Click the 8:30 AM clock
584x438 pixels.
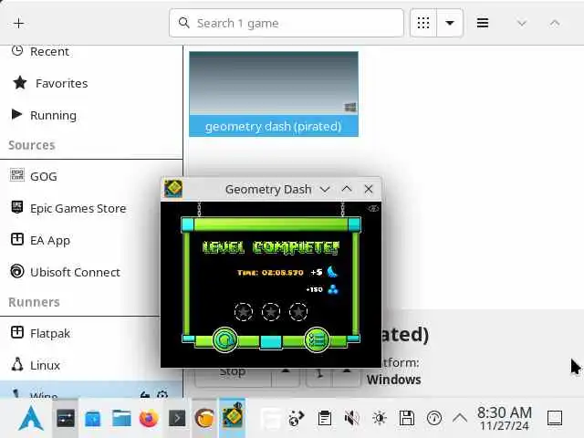coord(505,413)
